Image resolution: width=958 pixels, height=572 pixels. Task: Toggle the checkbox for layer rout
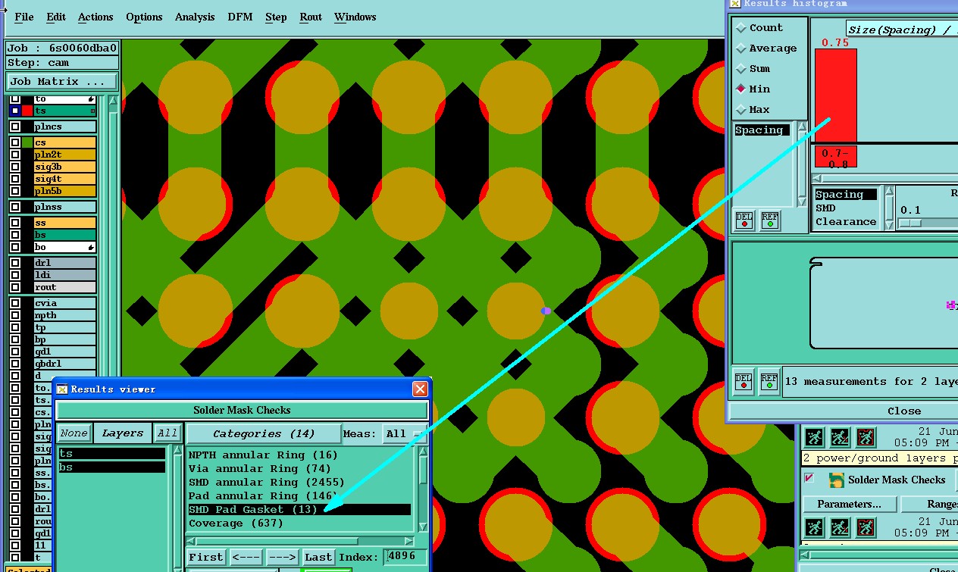point(15,287)
